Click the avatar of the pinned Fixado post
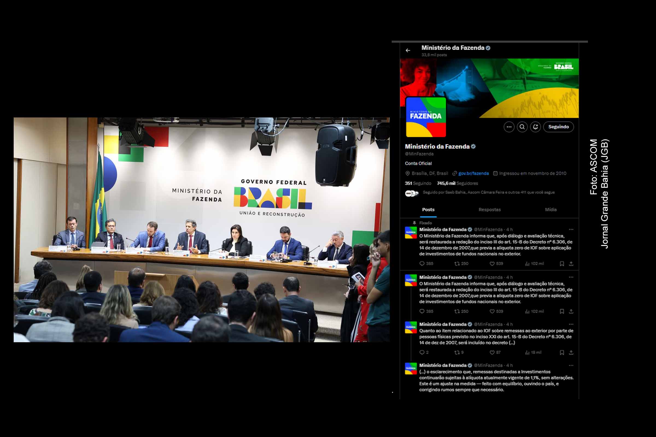656x437 pixels. [411, 233]
